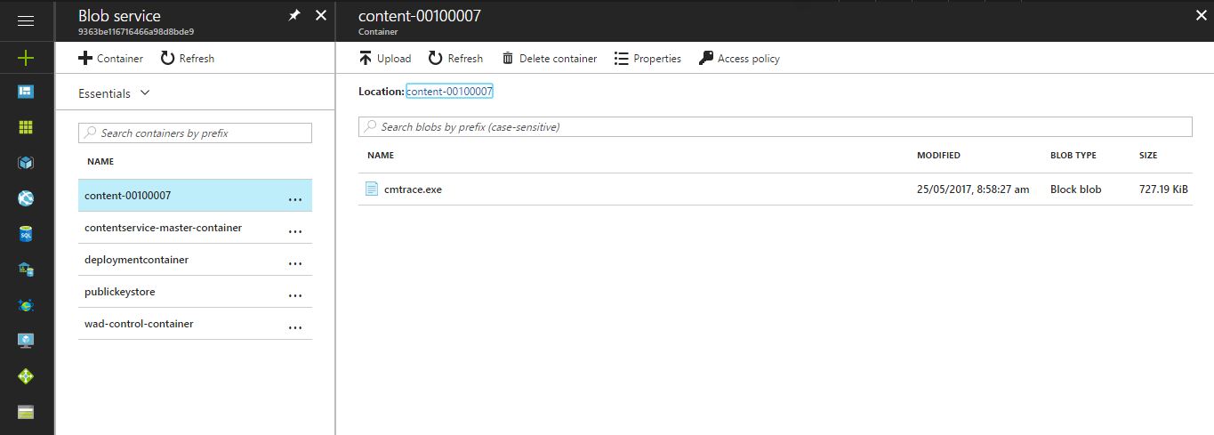Upload a blob to the container
The width and height of the screenshot is (1214, 435).
tap(385, 58)
